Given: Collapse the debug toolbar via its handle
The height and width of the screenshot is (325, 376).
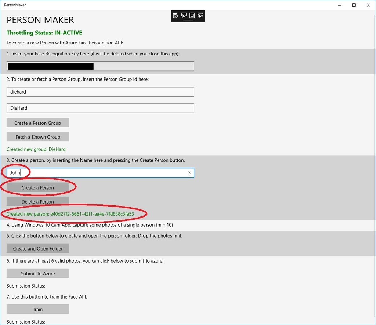Looking at the screenshot, I should (x=188, y=21).
